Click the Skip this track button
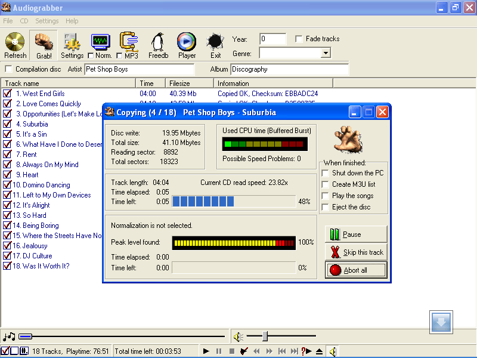 click(356, 252)
